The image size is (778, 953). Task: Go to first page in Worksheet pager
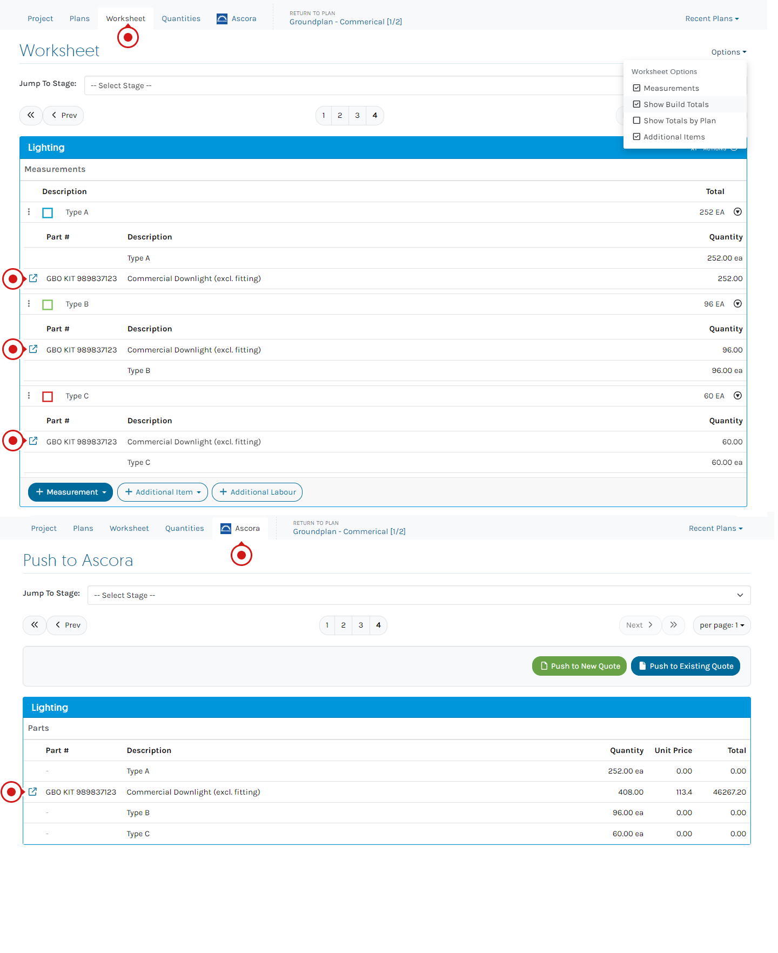click(31, 115)
